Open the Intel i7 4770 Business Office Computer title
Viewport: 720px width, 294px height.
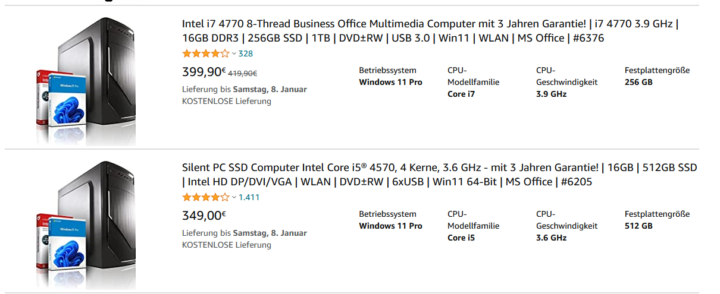click(x=430, y=31)
